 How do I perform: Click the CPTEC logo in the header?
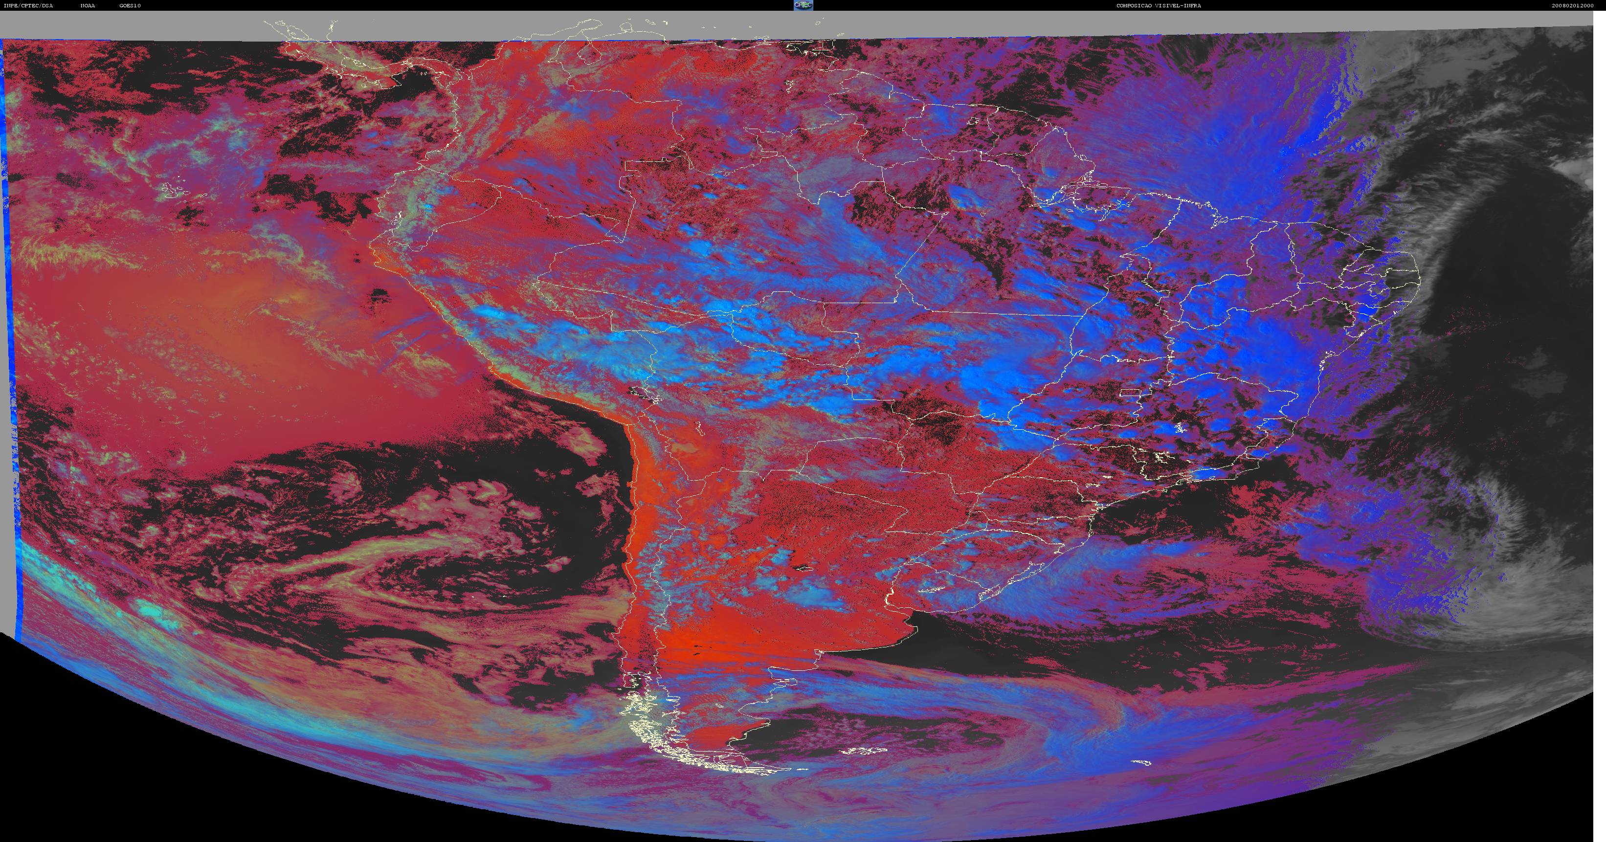(x=803, y=5)
